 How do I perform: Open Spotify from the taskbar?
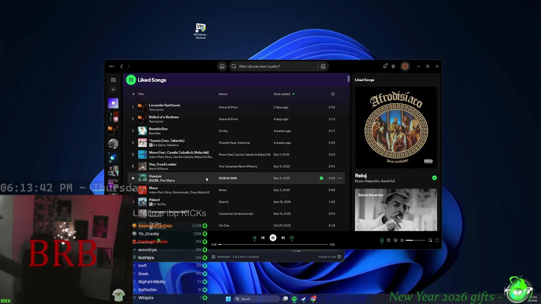294,299
